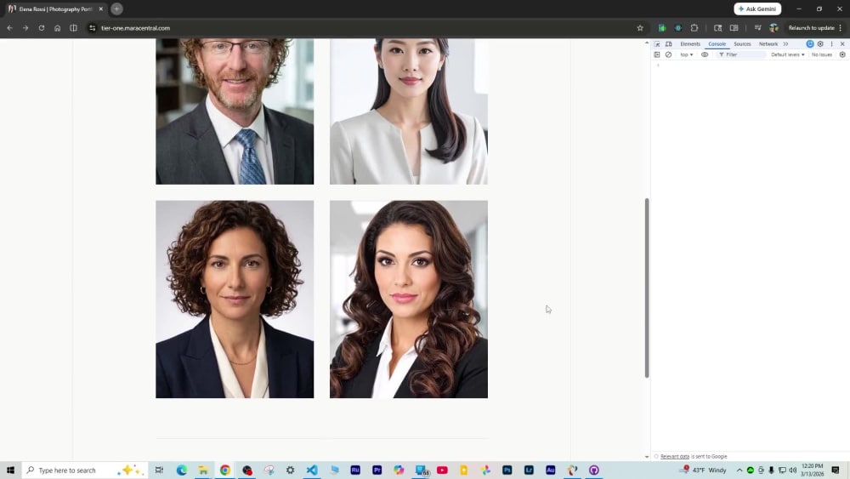Bookmark this page with star icon
Screen dimensions: 850x479
click(640, 28)
